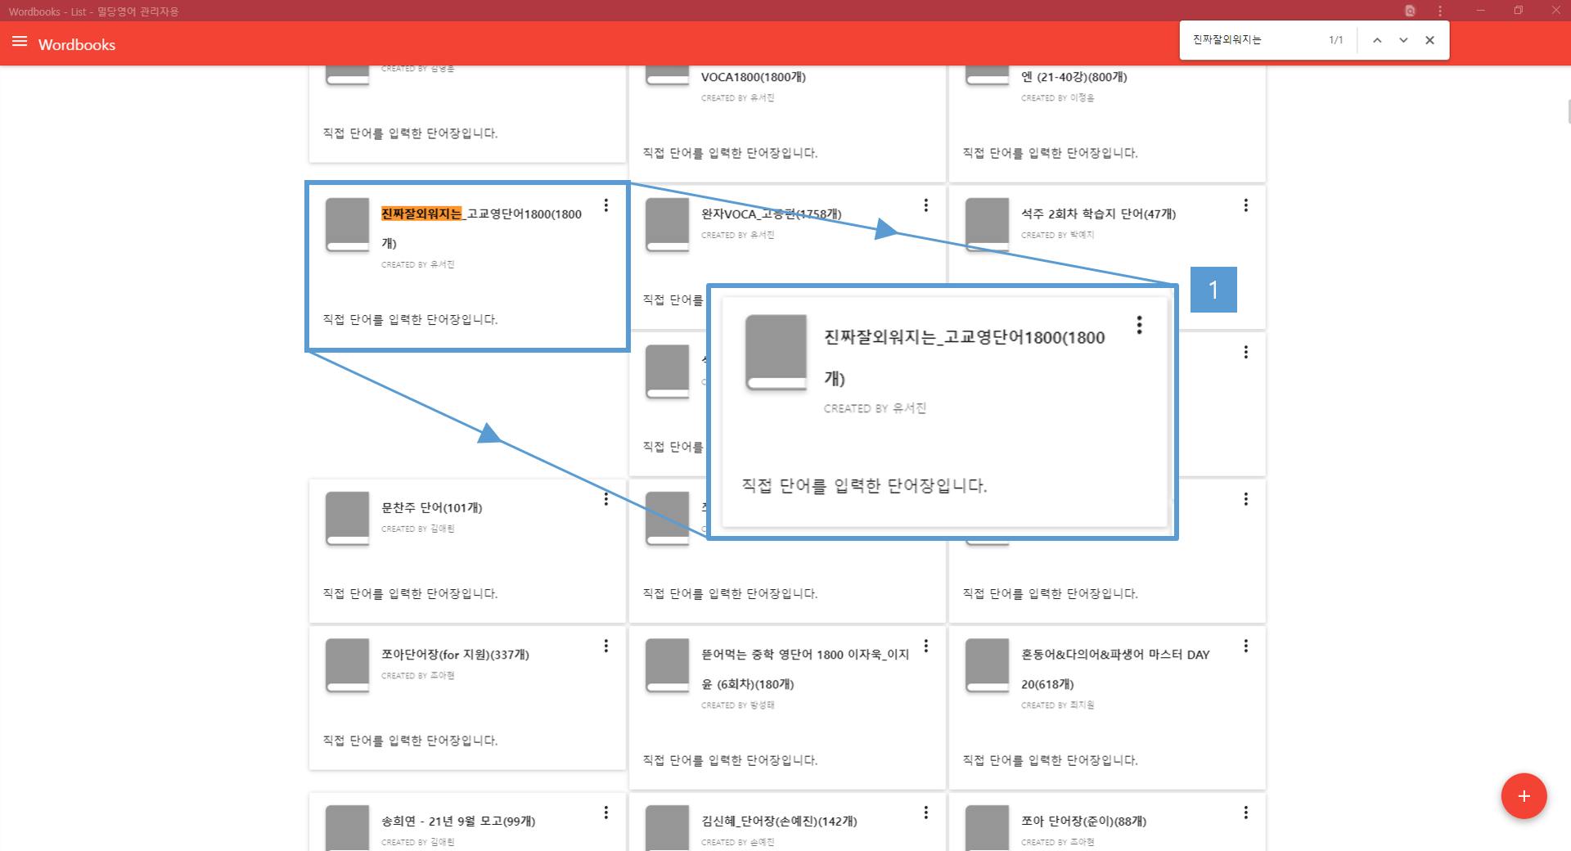Open options for 문찬주 단어(101개) card
The width and height of the screenshot is (1571, 851).
click(x=605, y=499)
